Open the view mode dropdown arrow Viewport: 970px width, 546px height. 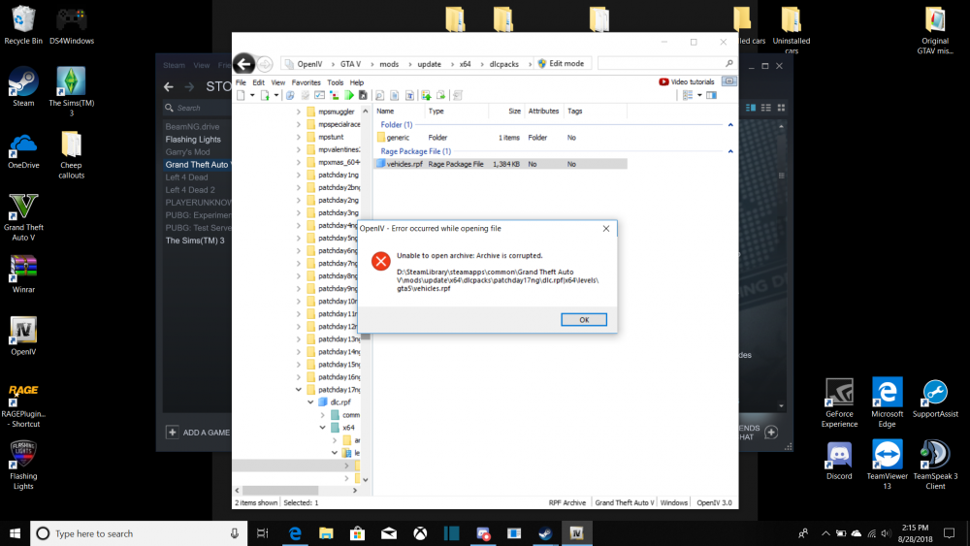(699, 95)
